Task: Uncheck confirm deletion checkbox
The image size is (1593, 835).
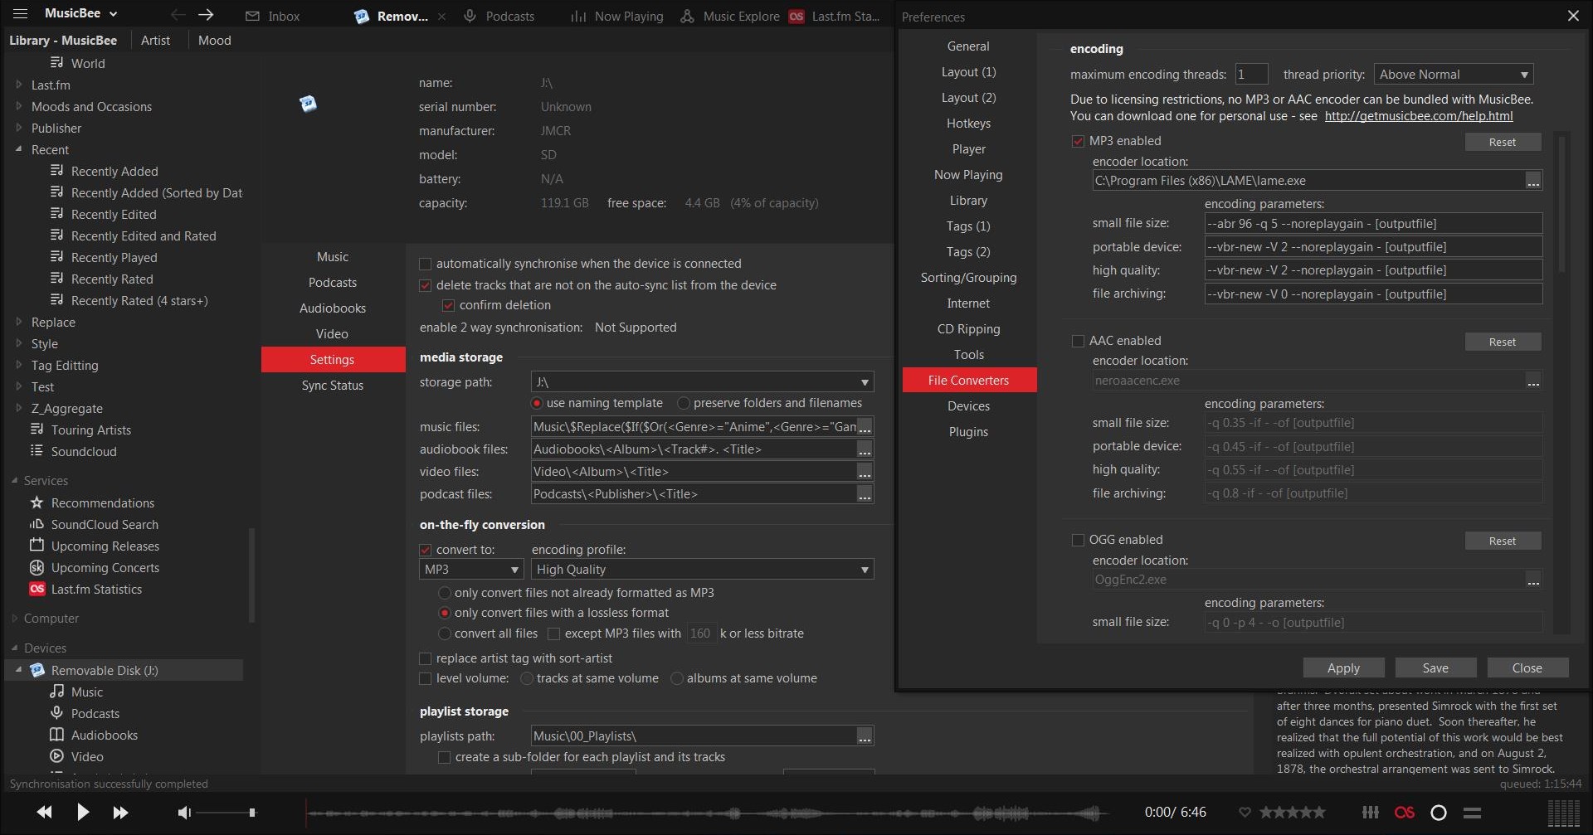Action: [449, 305]
